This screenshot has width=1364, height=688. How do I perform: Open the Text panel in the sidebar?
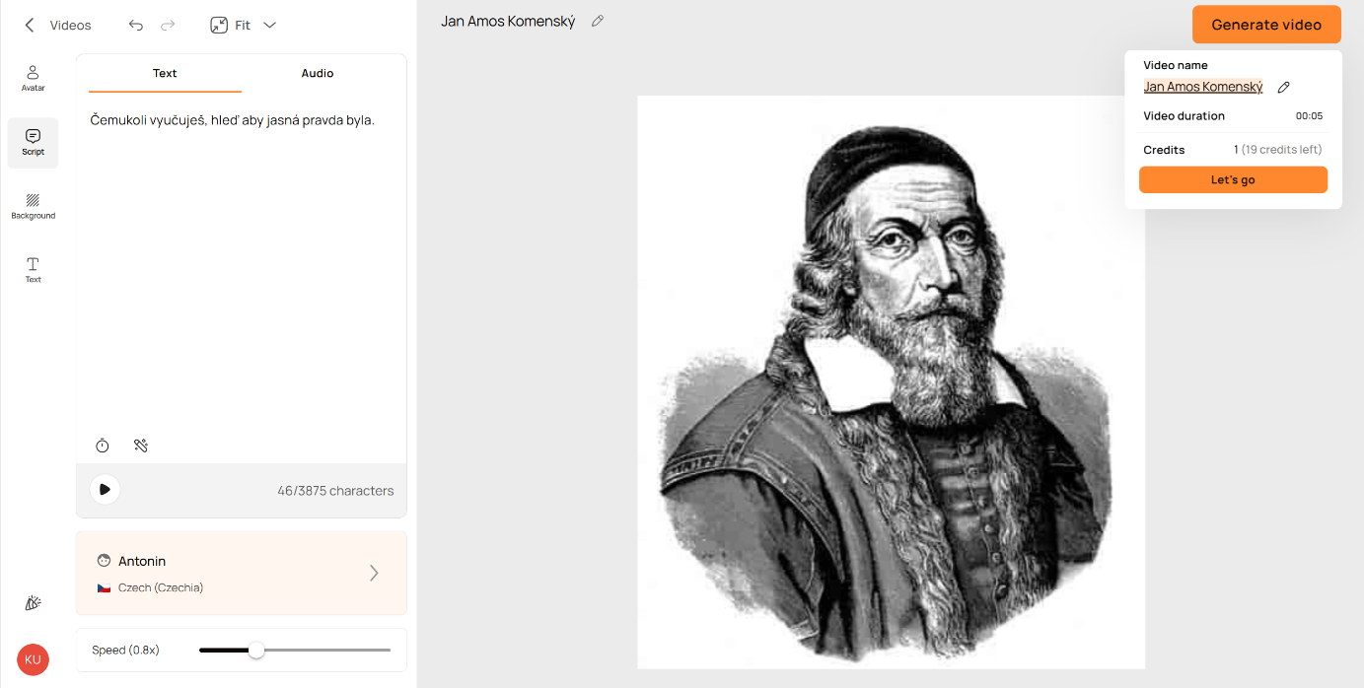click(x=34, y=270)
